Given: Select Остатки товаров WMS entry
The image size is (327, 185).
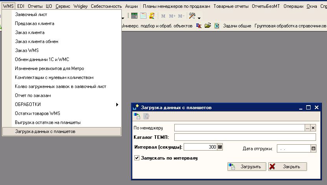Looking at the screenshot, I should [62, 113].
